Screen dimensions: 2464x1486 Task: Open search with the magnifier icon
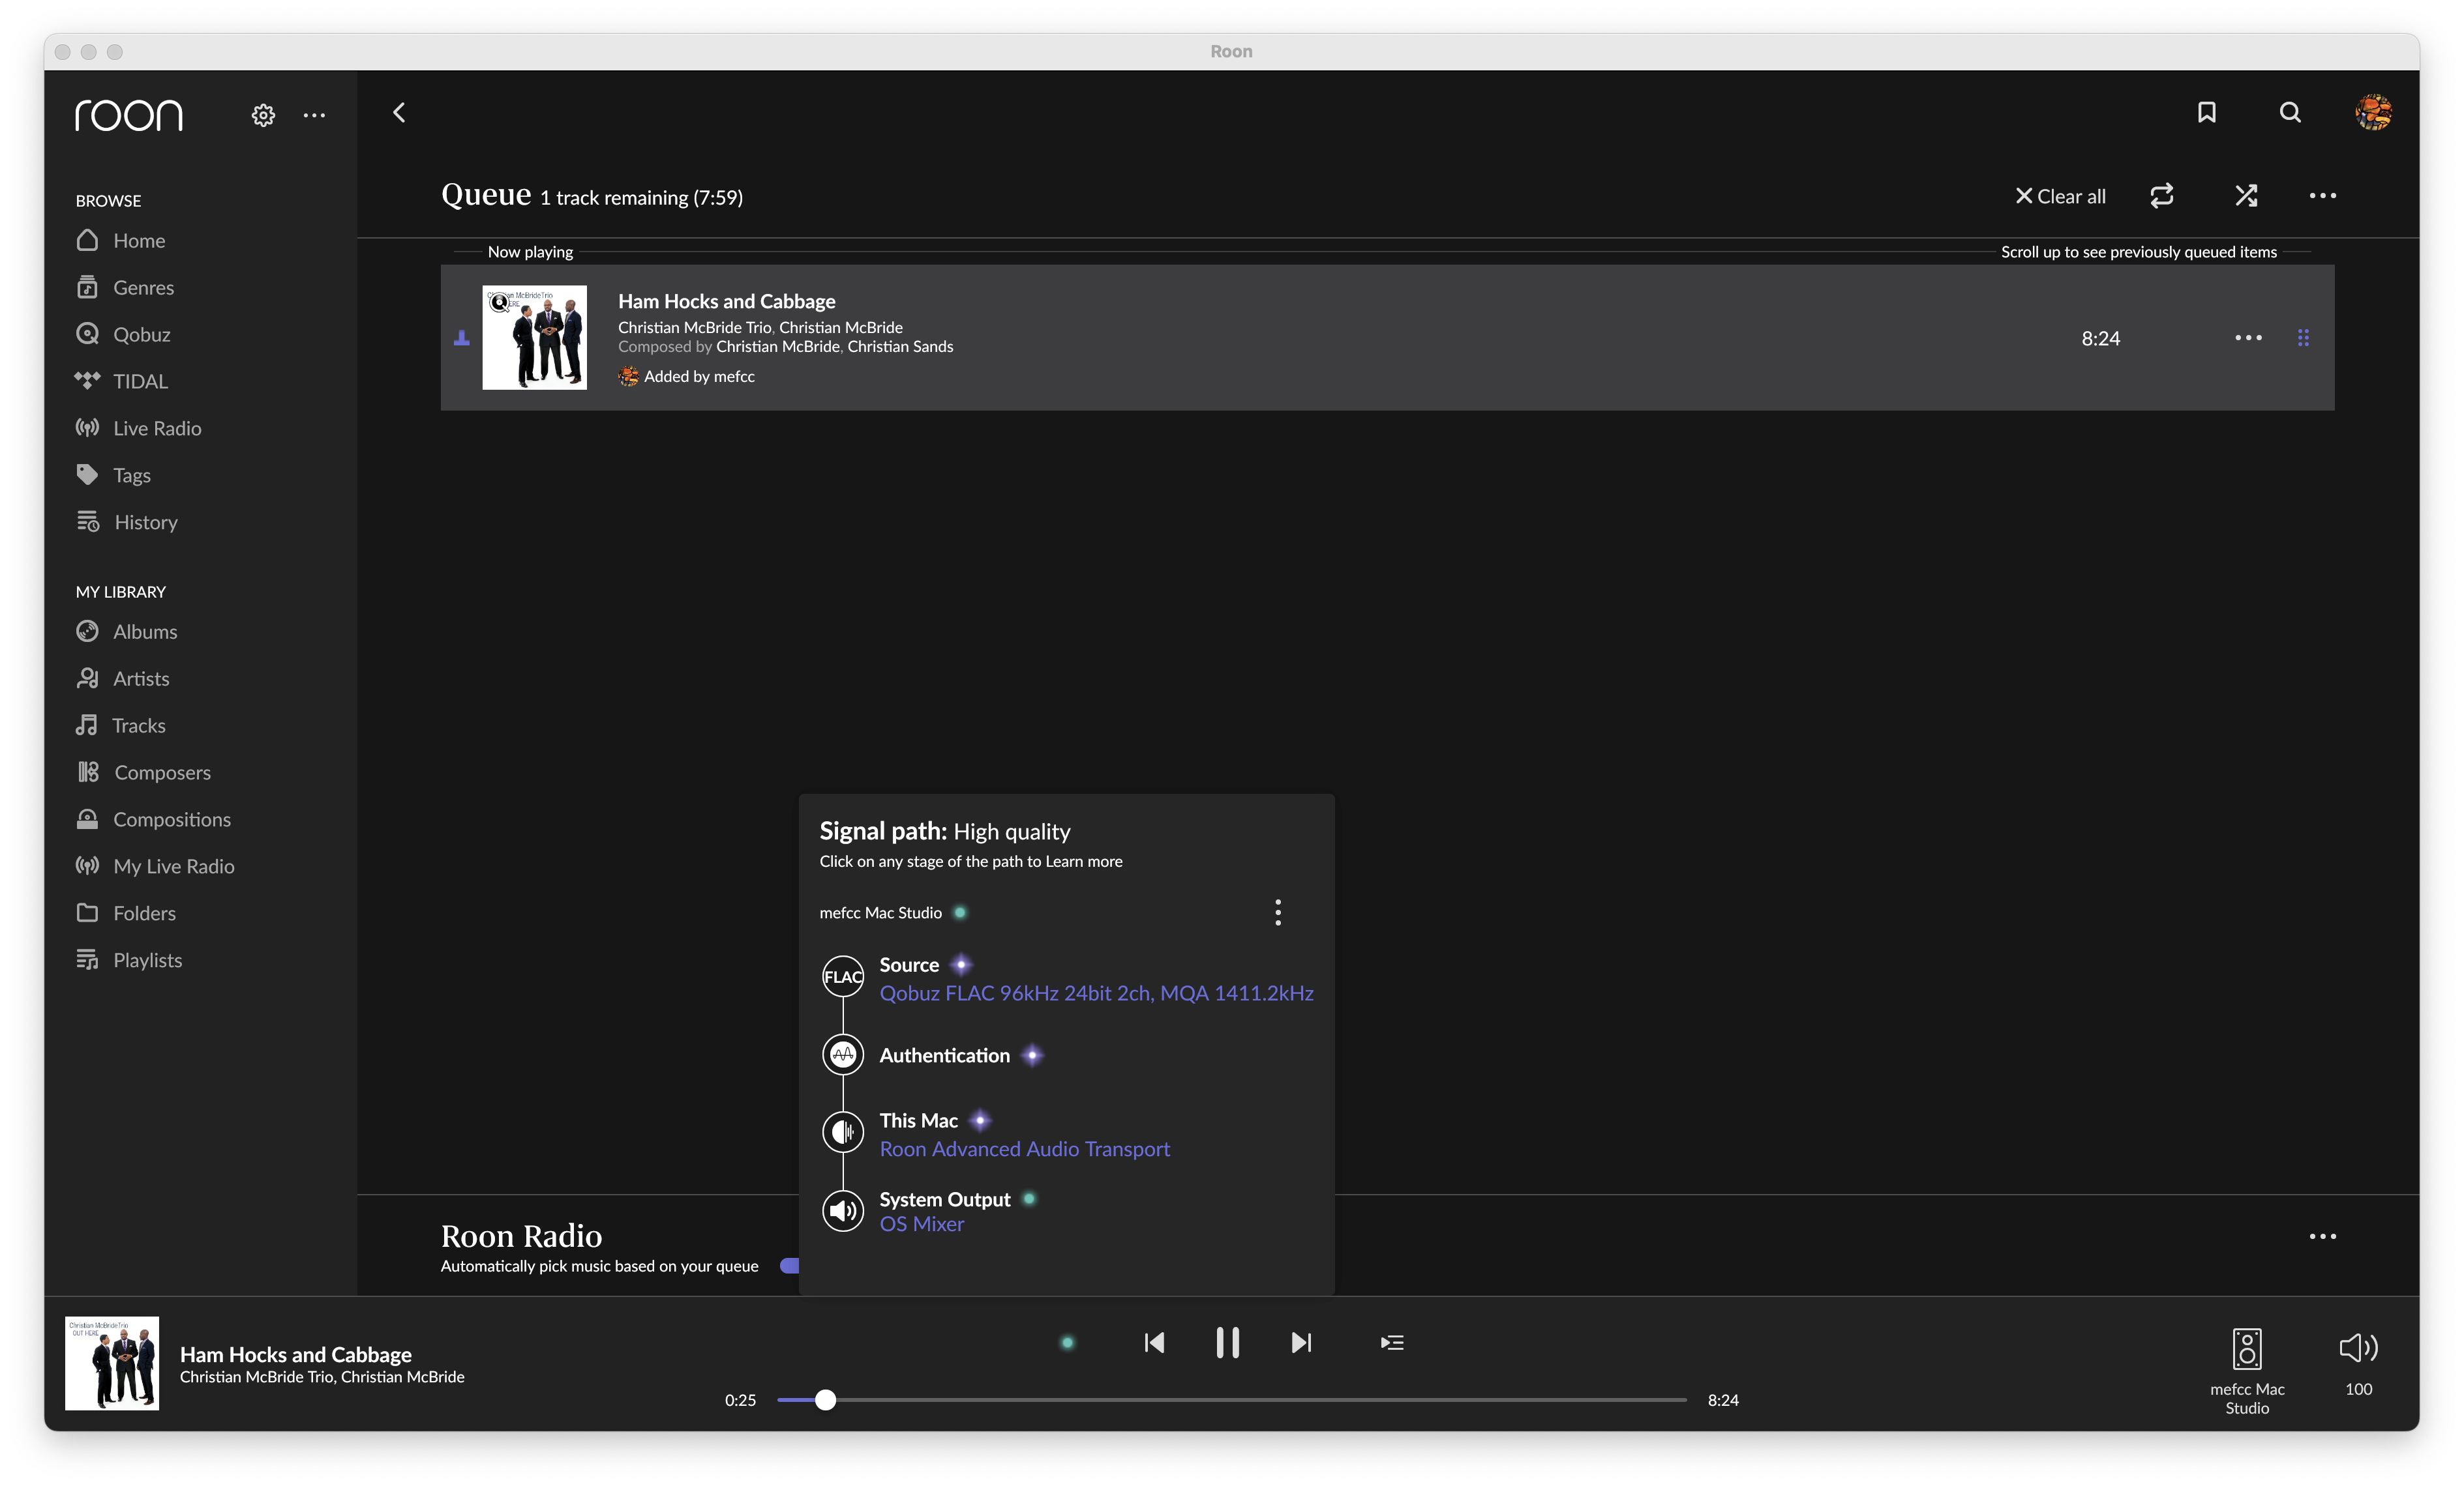2290,112
